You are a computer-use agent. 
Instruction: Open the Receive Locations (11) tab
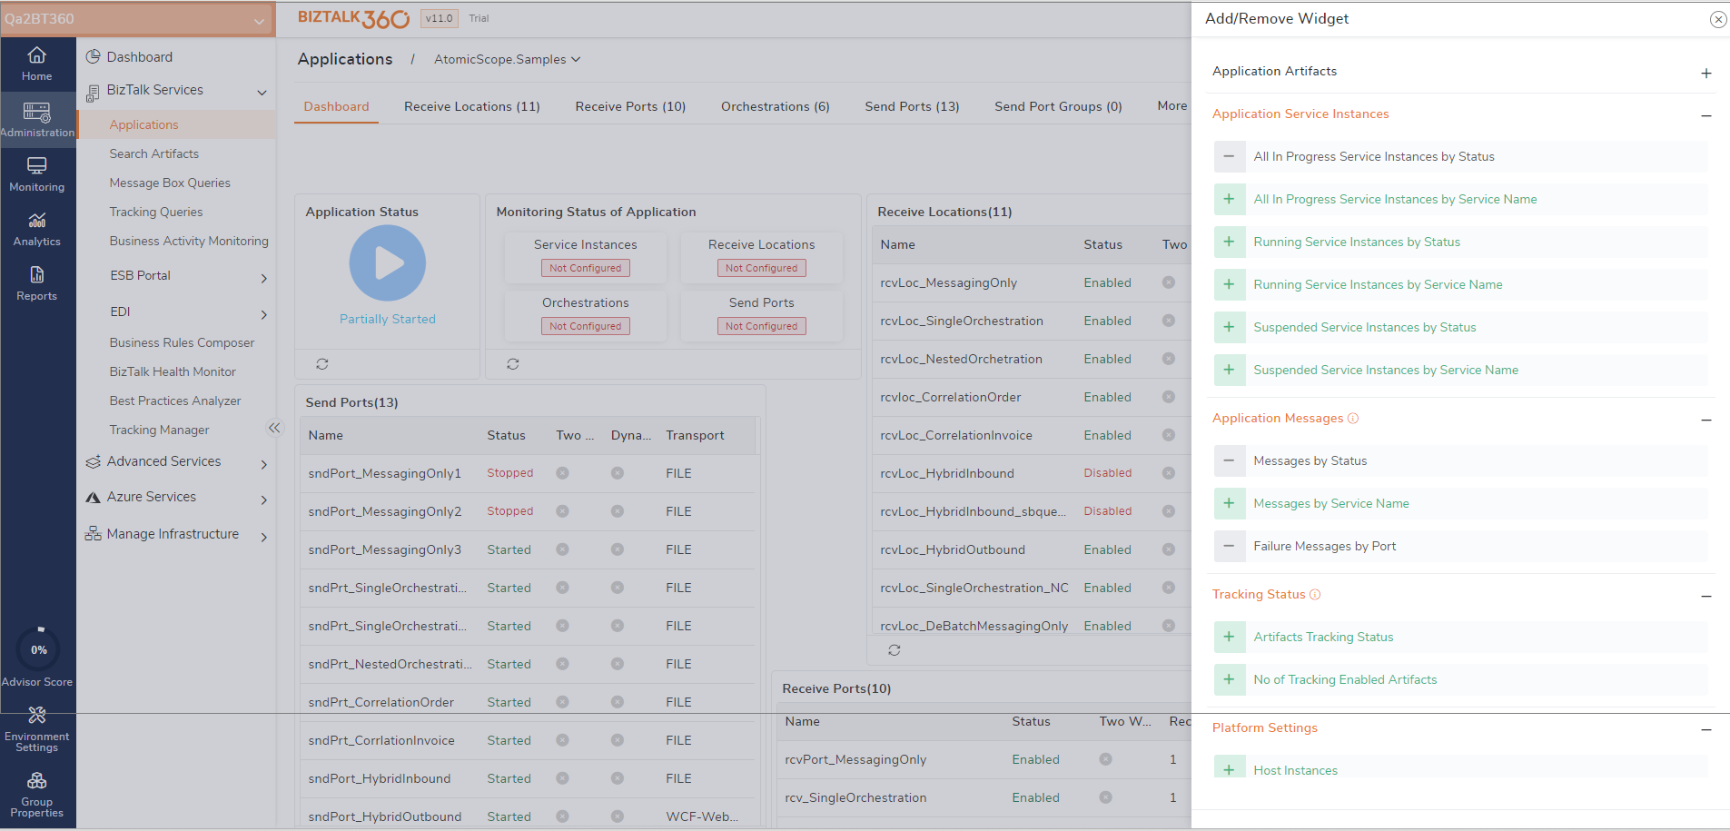click(x=472, y=106)
